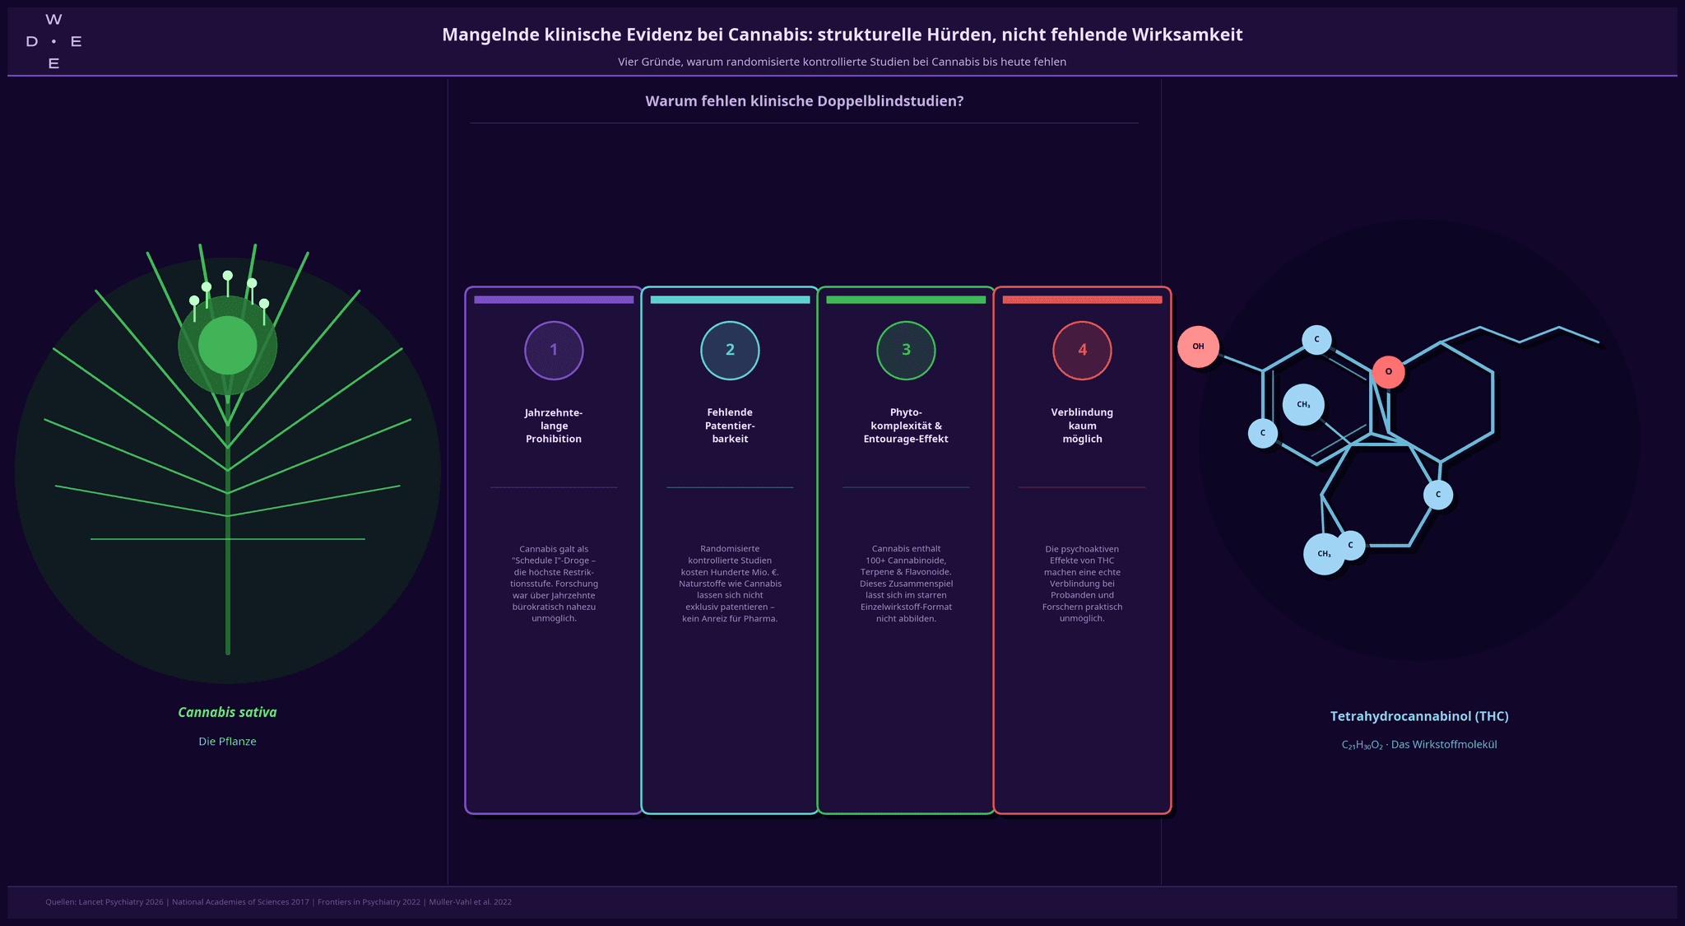Select a blue CH3 group on the THC structure
This screenshot has height=926, width=1685.
coord(1303,404)
